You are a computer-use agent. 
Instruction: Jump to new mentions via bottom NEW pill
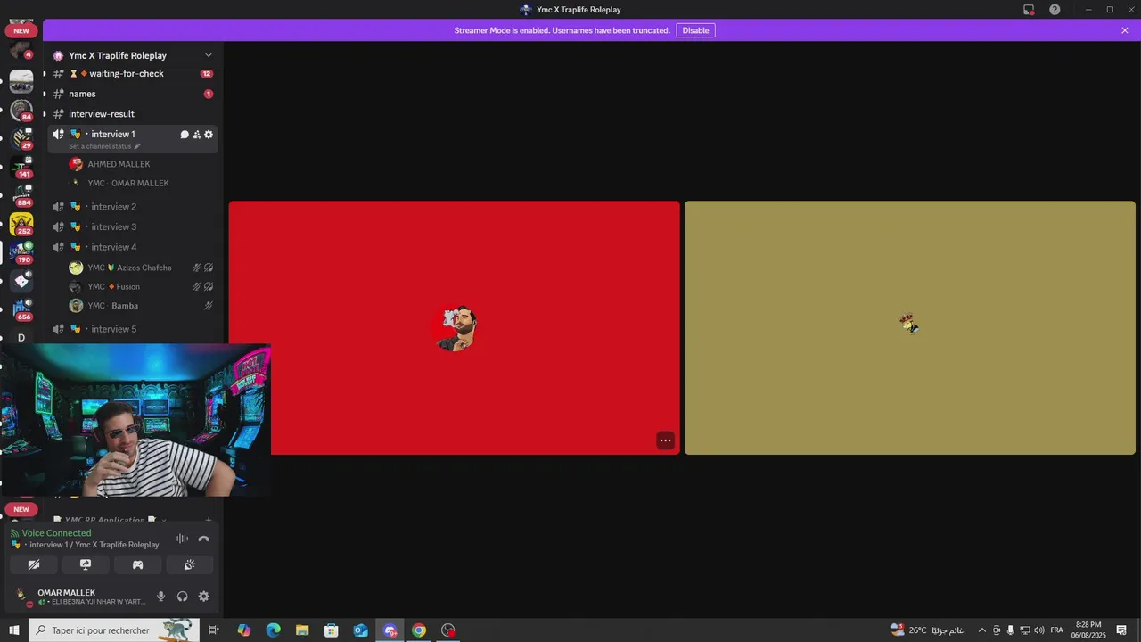(21, 510)
